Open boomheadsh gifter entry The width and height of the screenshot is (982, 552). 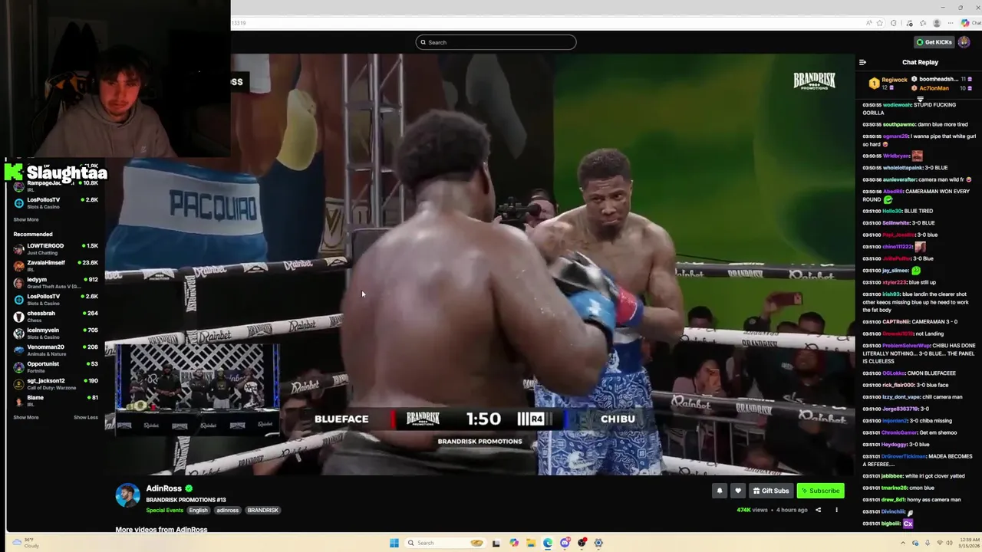pyautogui.click(x=942, y=79)
